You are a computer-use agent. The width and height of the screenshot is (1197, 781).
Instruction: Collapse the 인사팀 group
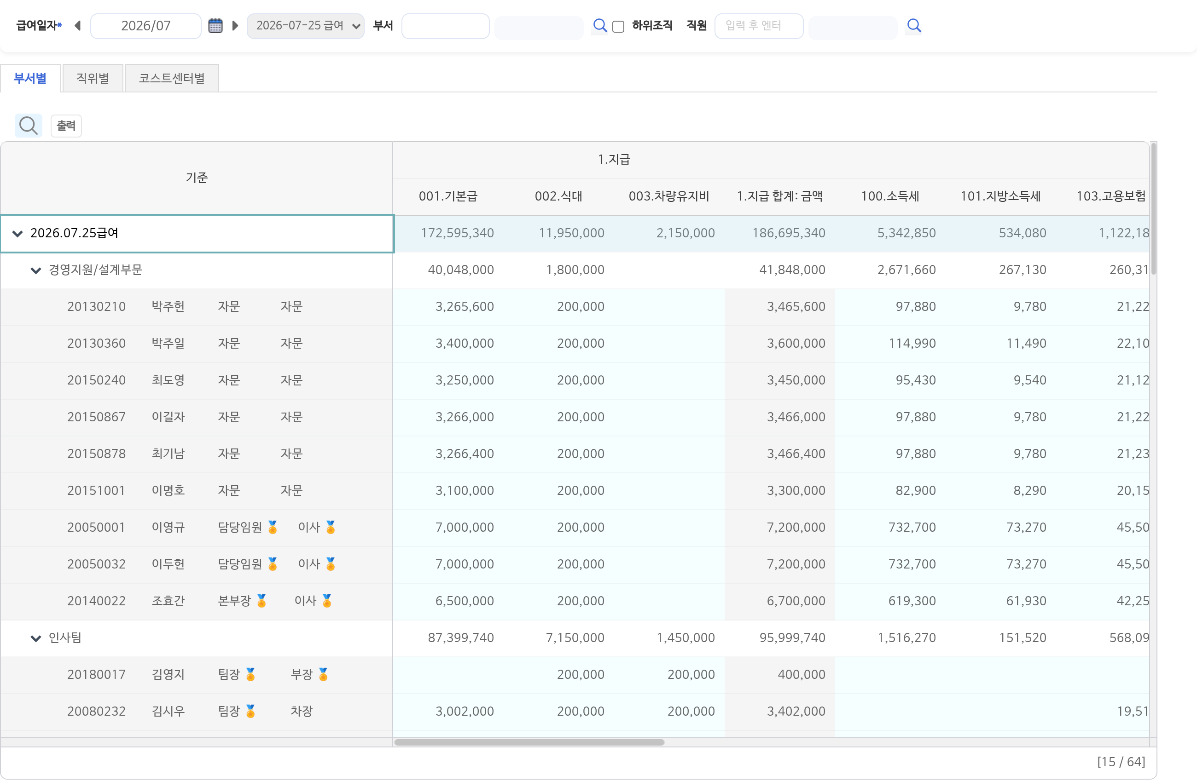36,638
